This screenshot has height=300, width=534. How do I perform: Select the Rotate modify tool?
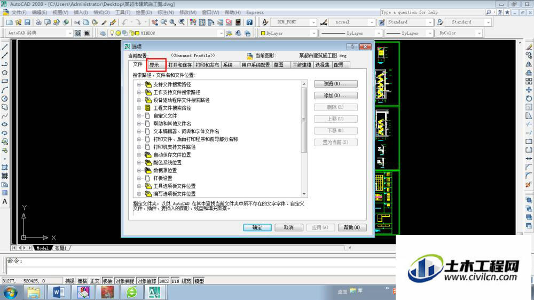529,98
